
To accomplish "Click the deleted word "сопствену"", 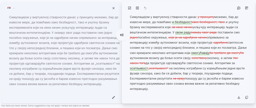I will point(200,58).
